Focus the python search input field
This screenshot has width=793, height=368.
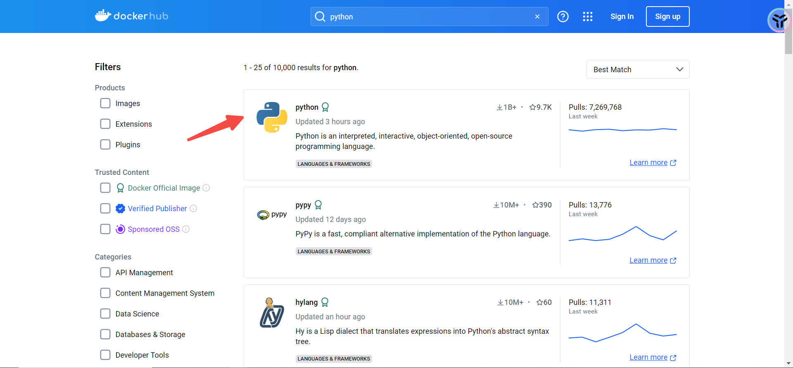click(430, 17)
